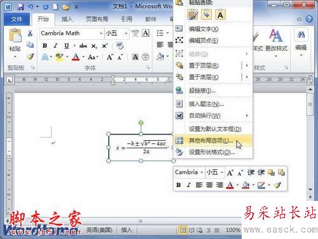Click the Shading paint bucket in ribbon

160,56
